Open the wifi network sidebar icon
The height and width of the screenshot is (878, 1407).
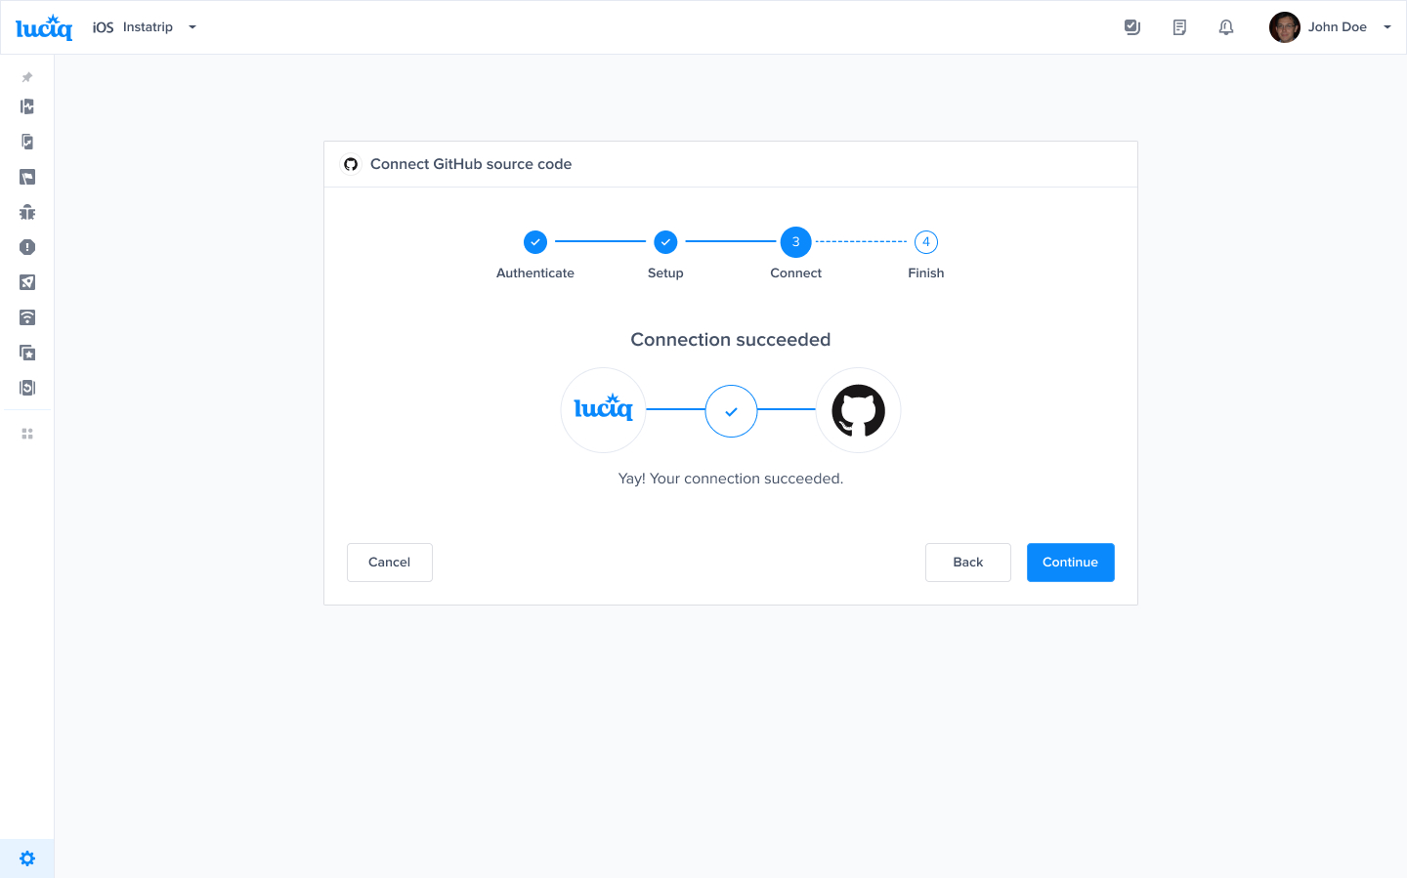[27, 317]
